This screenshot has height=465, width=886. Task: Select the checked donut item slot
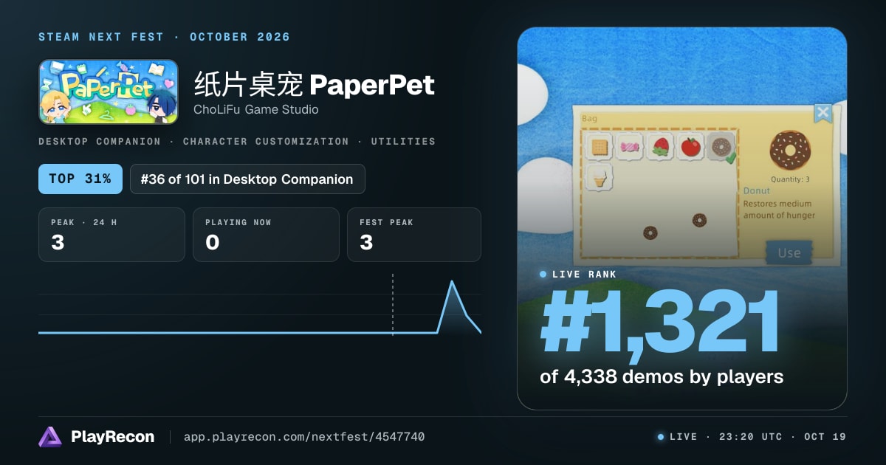[x=721, y=147]
